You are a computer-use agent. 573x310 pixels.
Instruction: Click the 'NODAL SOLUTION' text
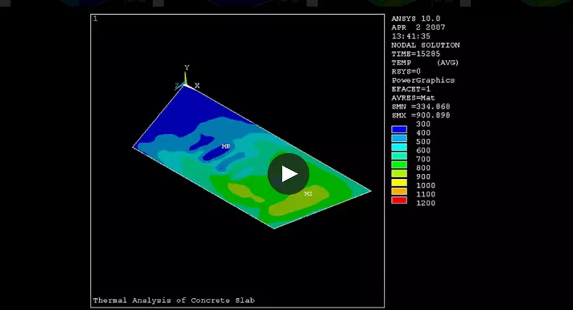pos(425,45)
